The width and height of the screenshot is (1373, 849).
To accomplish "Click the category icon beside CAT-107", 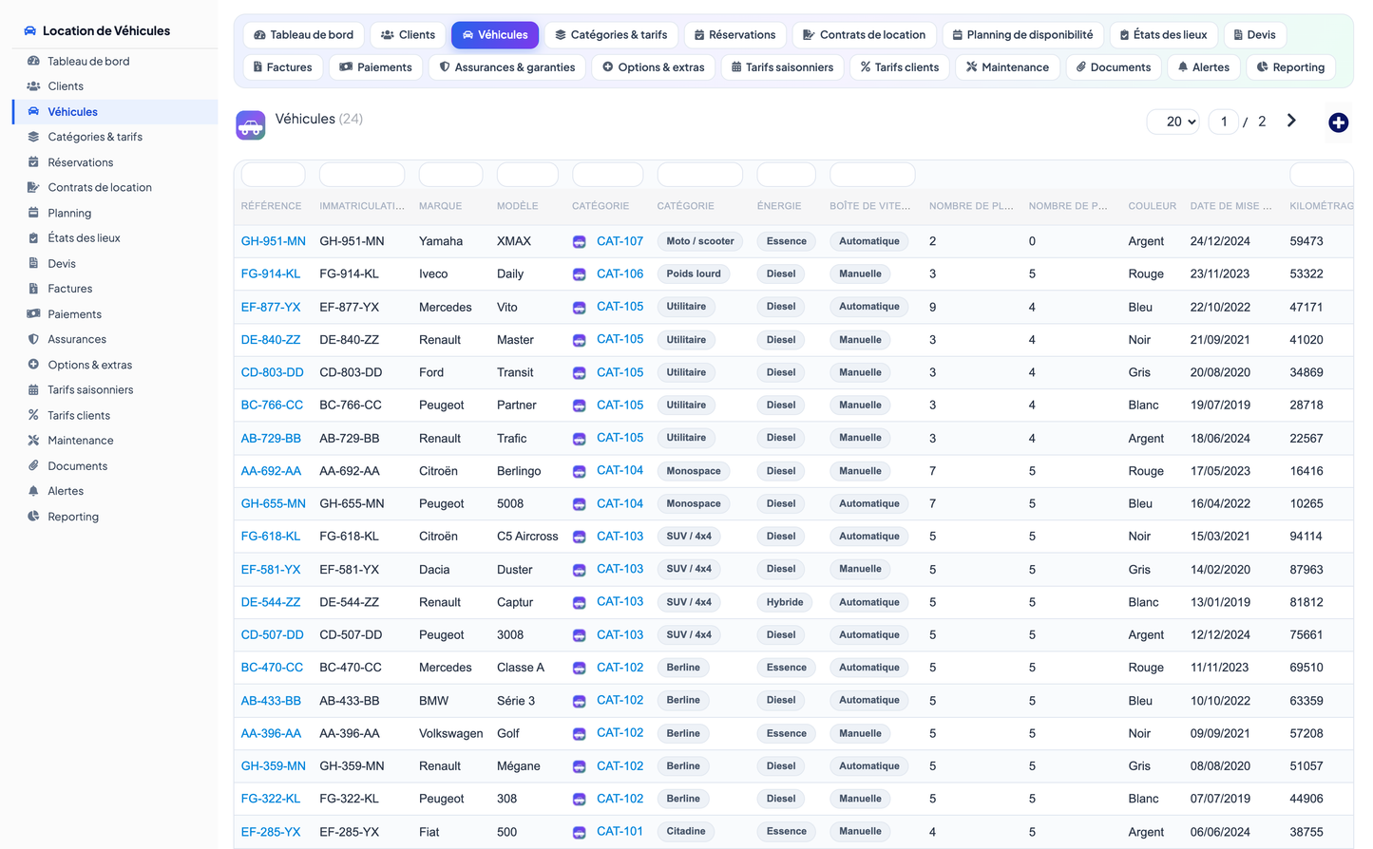I will click(x=580, y=242).
